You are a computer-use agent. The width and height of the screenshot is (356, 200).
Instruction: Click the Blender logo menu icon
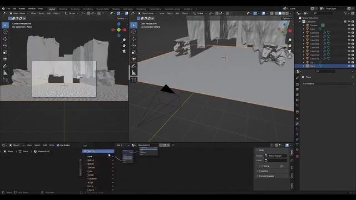pyautogui.click(x=3, y=9)
